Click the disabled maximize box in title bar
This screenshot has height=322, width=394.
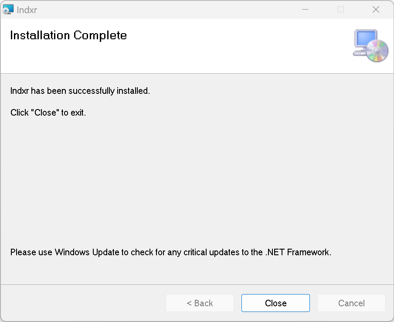click(x=340, y=10)
